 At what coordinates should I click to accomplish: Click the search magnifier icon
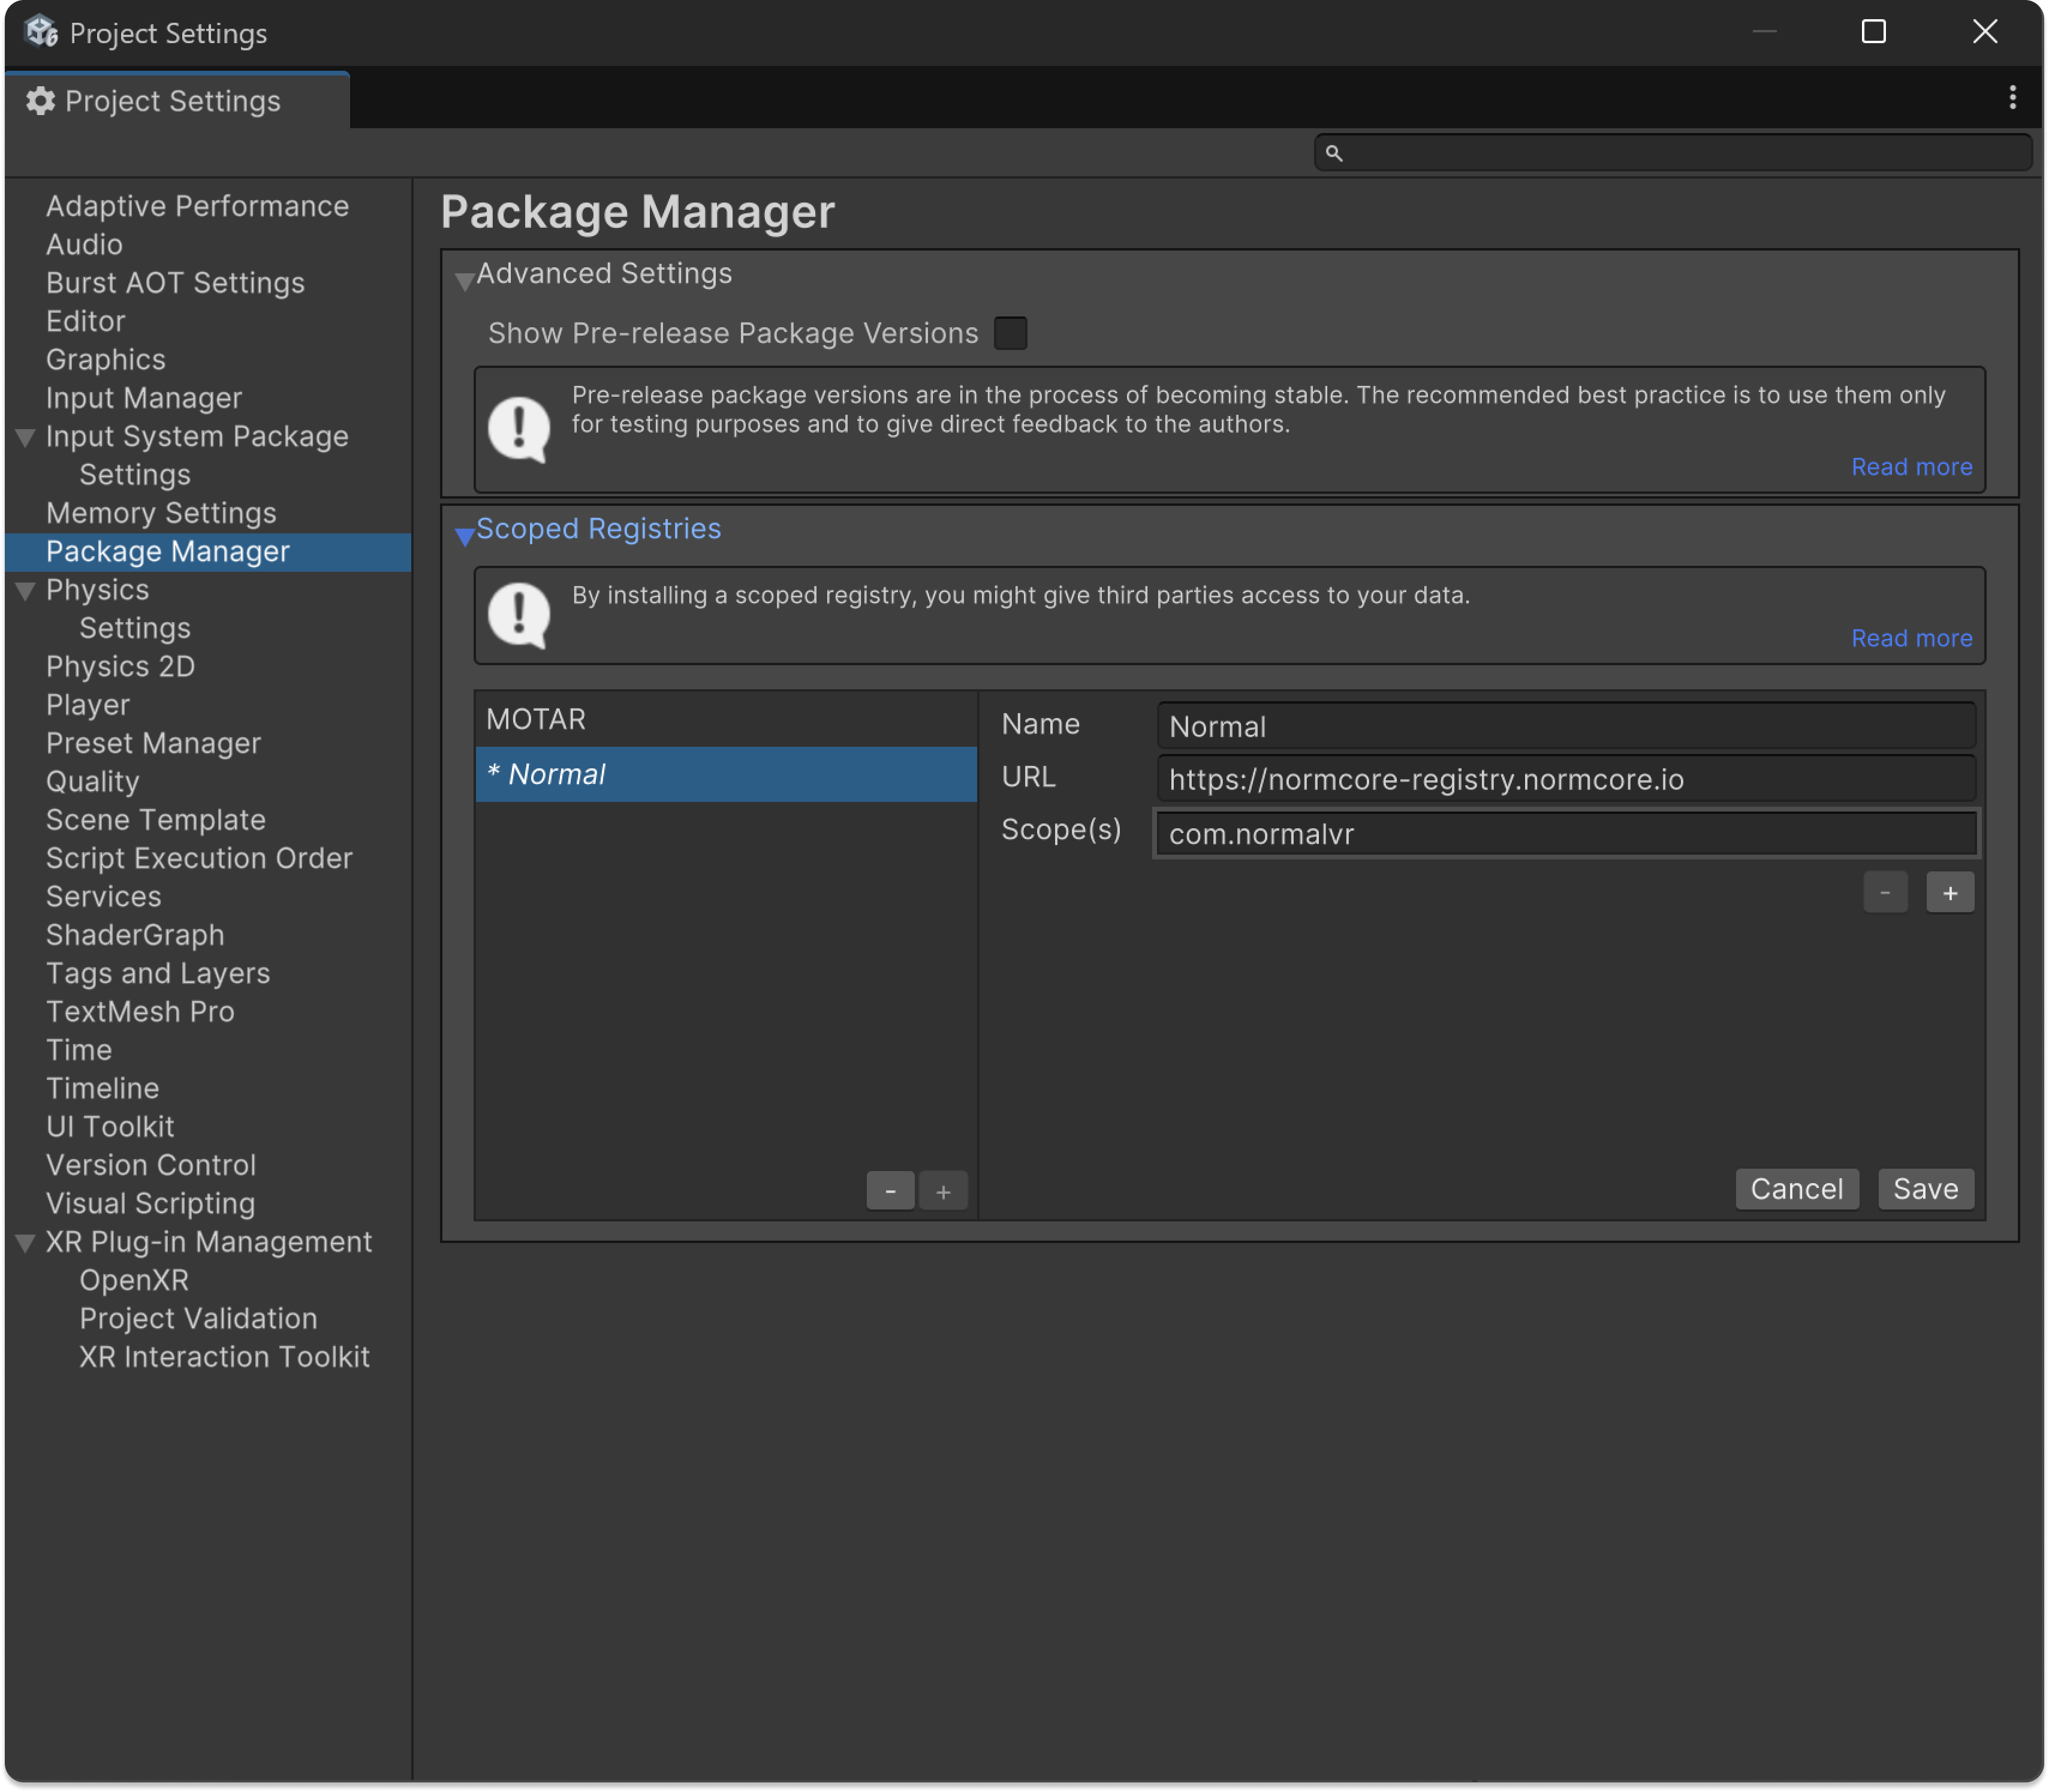1333,153
